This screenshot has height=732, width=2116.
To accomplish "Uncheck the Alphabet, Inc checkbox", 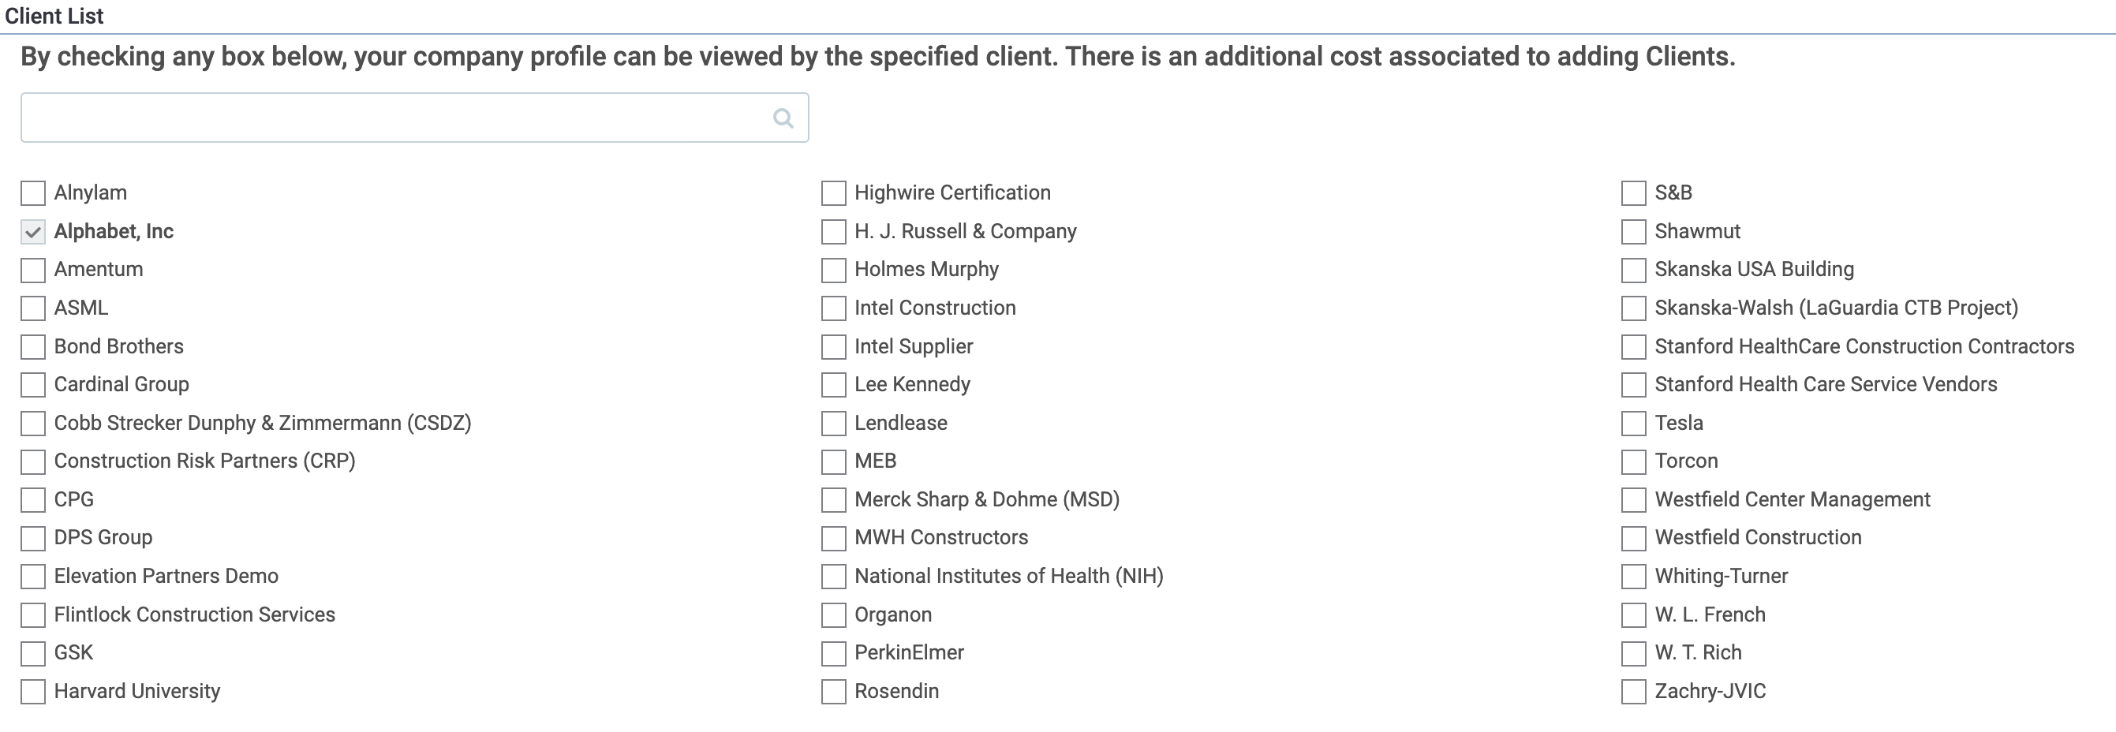I will [33, 233].
